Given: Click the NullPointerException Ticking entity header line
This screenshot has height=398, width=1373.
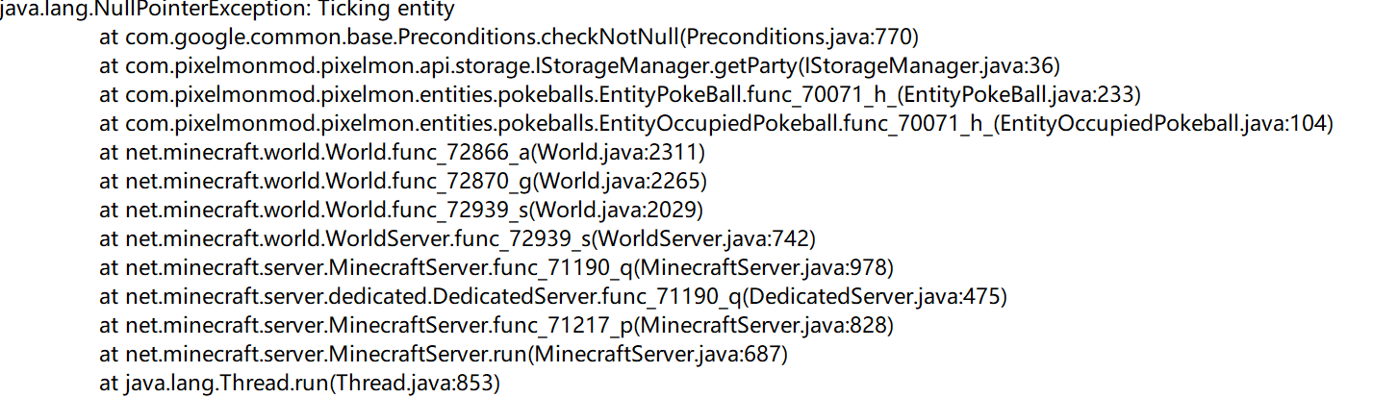Looking at the screenshot, I should click(x=227, y=12).
